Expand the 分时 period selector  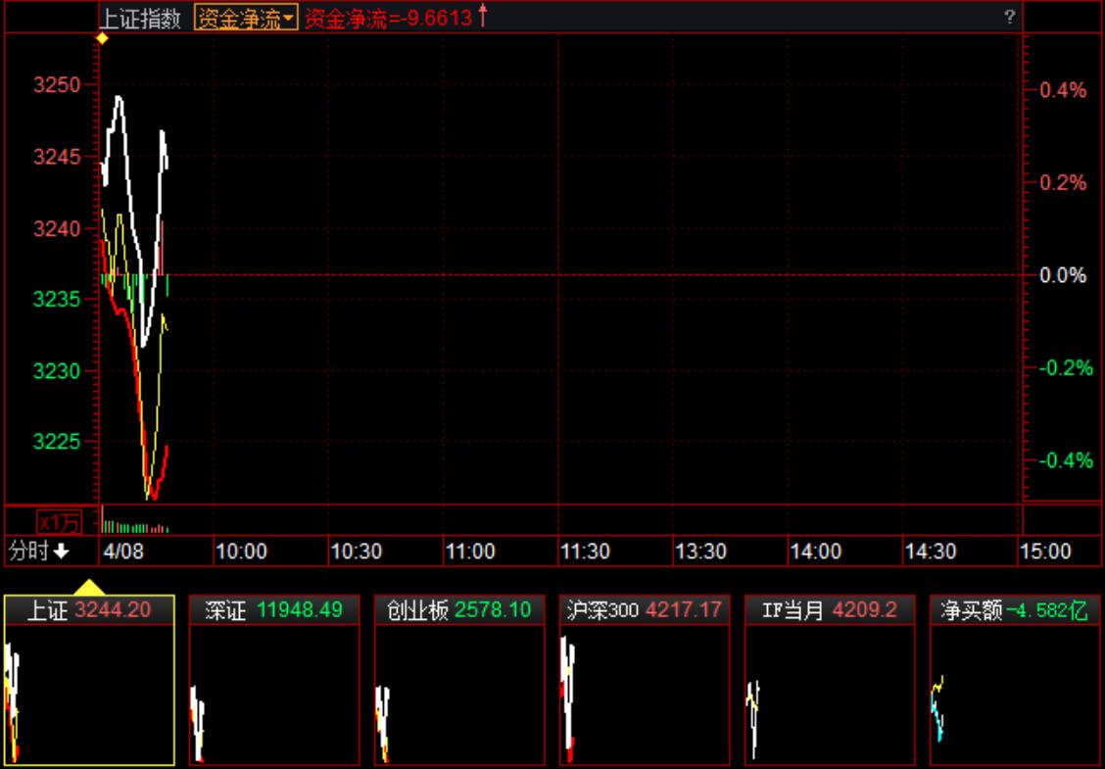click(x=39, y=552)
